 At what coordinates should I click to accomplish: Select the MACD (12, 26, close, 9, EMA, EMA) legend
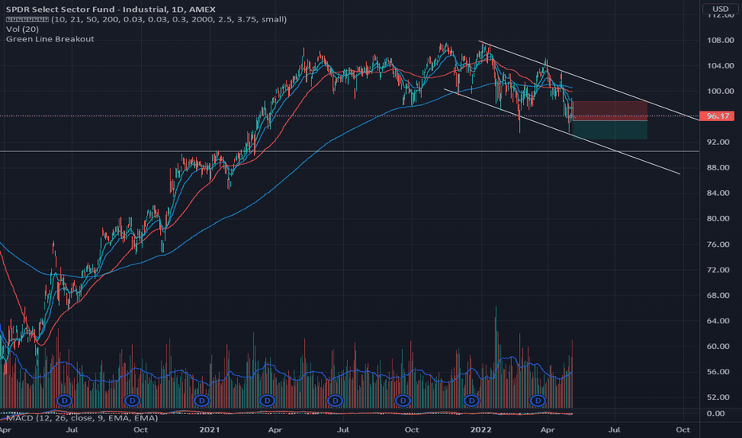click(x=82, y=417)
